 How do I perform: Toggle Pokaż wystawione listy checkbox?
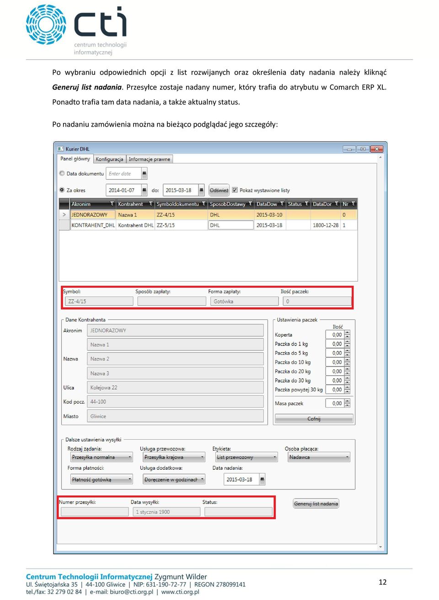235,190
